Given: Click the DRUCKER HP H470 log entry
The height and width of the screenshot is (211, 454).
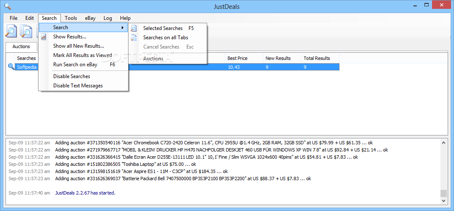Looking at the screenshot, I should [x=222, y=150].
